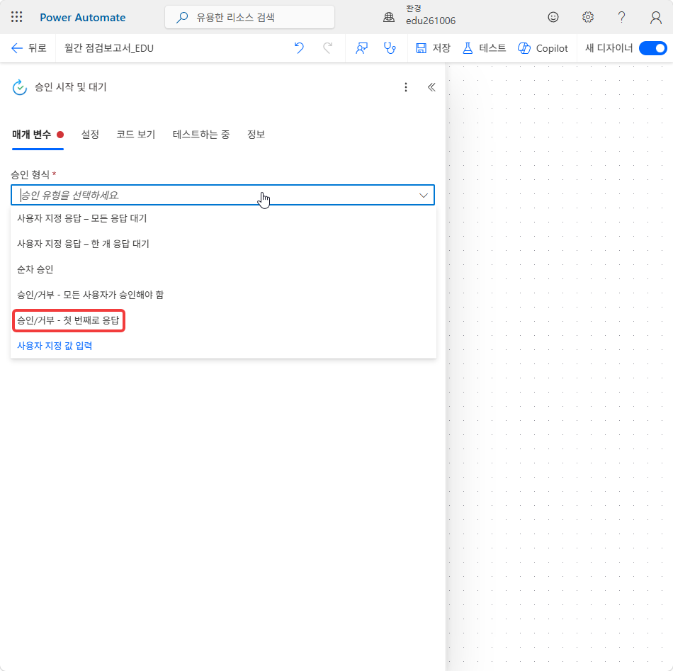The image size is (673, 671).
Task: Open the settings gear icon
Action: (x=587, y=17)
